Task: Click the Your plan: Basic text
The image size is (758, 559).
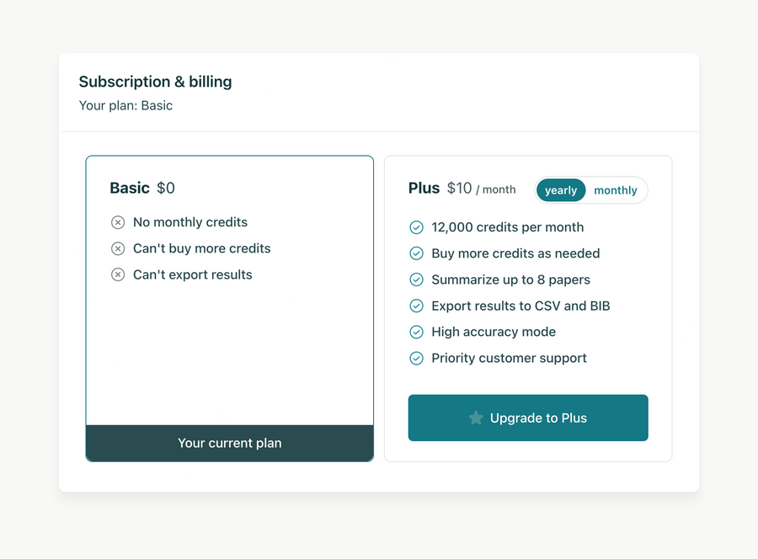Action: tap(125, 105)
